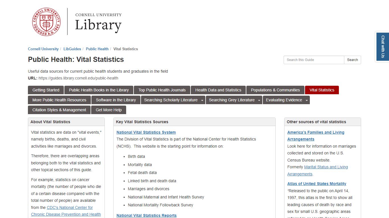The width and height of the screenshot is (389, 218).
Task: Click 'National Maternal and Infant Health Survey' item
Action: [166, 197]
